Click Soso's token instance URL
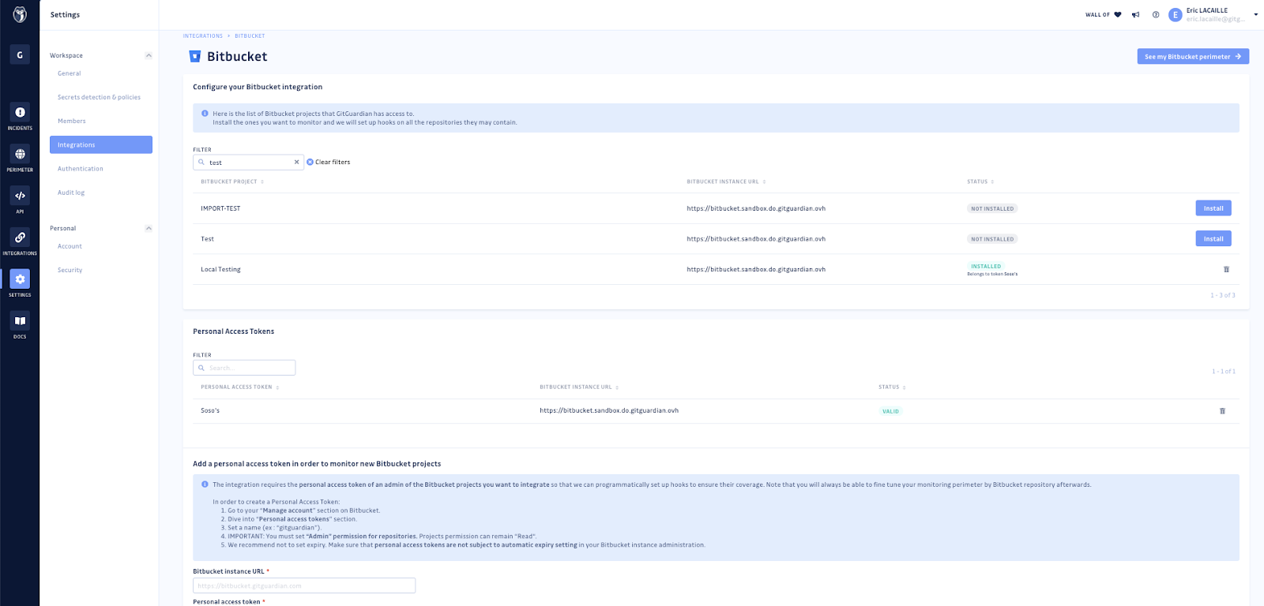 [609, 410]
